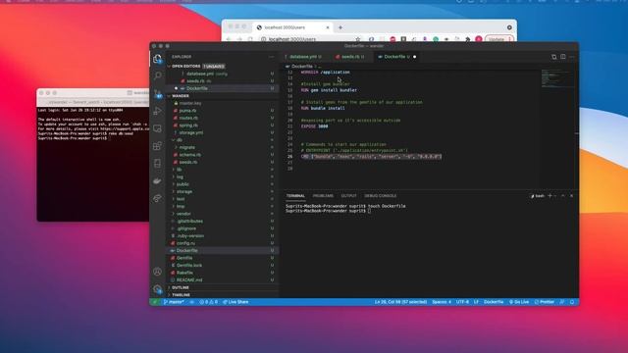Open the Source Control view icon
Viewport: 628px width, 353px height.
(158, 93)
